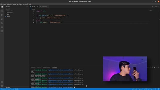Viewport: 160px width, 90px height.
Task: Open the Go menu
Action: pyautogui.click(x=17, y=4)
